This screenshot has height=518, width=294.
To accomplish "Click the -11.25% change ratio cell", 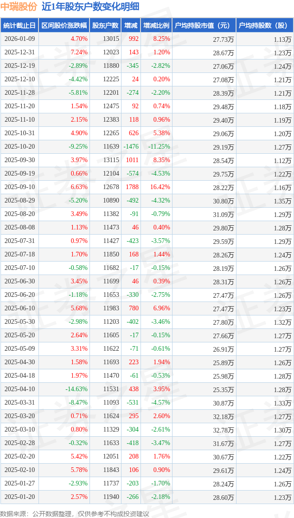I will [x=159, y=146].
